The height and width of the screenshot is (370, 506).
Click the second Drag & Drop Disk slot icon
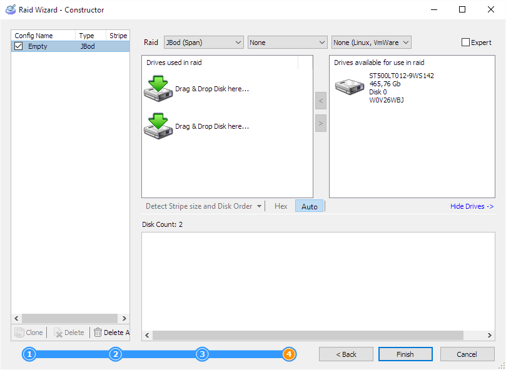tap(158, 126)
